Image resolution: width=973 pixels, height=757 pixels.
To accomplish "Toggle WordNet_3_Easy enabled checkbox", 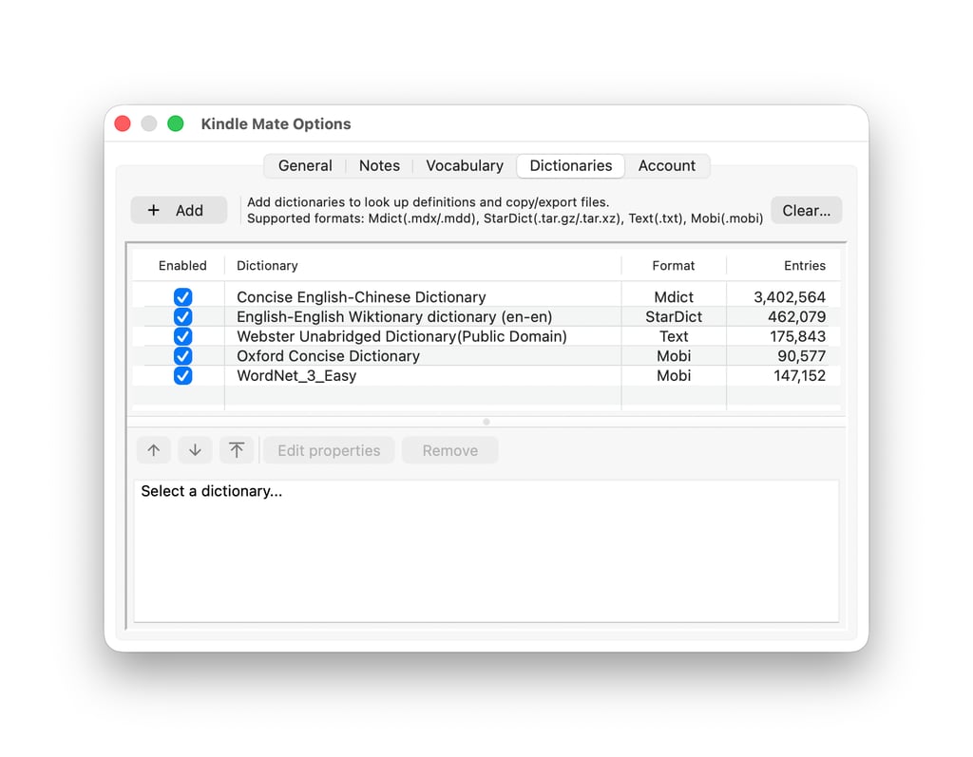I will click(182, 375).
